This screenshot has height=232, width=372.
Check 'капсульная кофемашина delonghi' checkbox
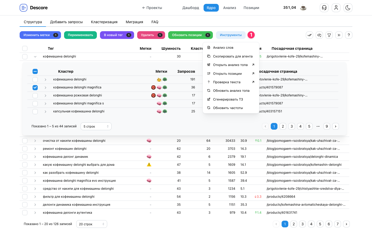[35, 112]
